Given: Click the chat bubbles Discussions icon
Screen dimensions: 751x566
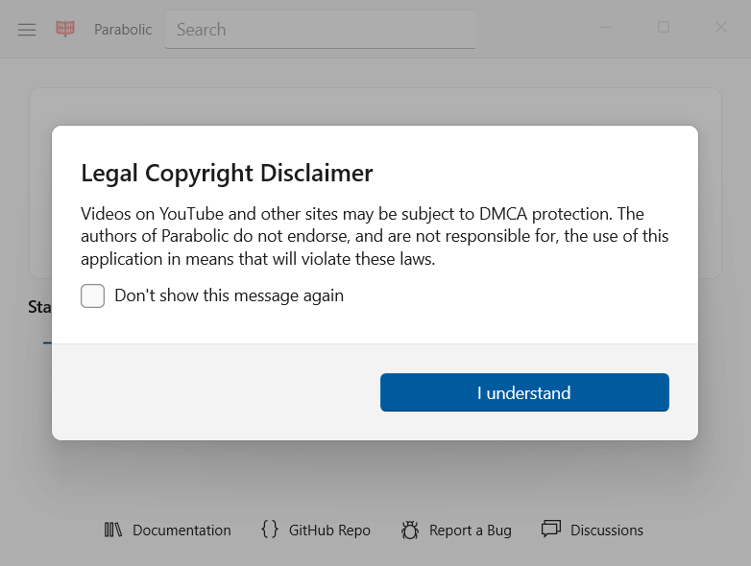Looking at the screenshot, I should [x=550, y=530].
